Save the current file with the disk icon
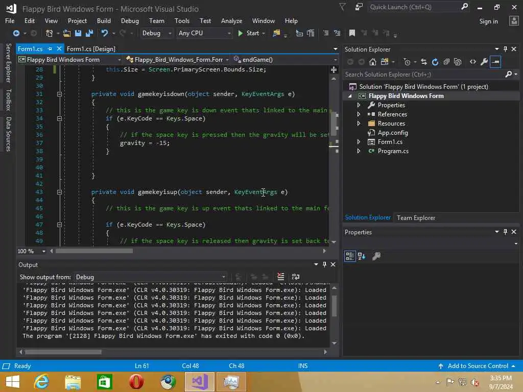This screenshot has width=523, height=392. coord(78,33)
